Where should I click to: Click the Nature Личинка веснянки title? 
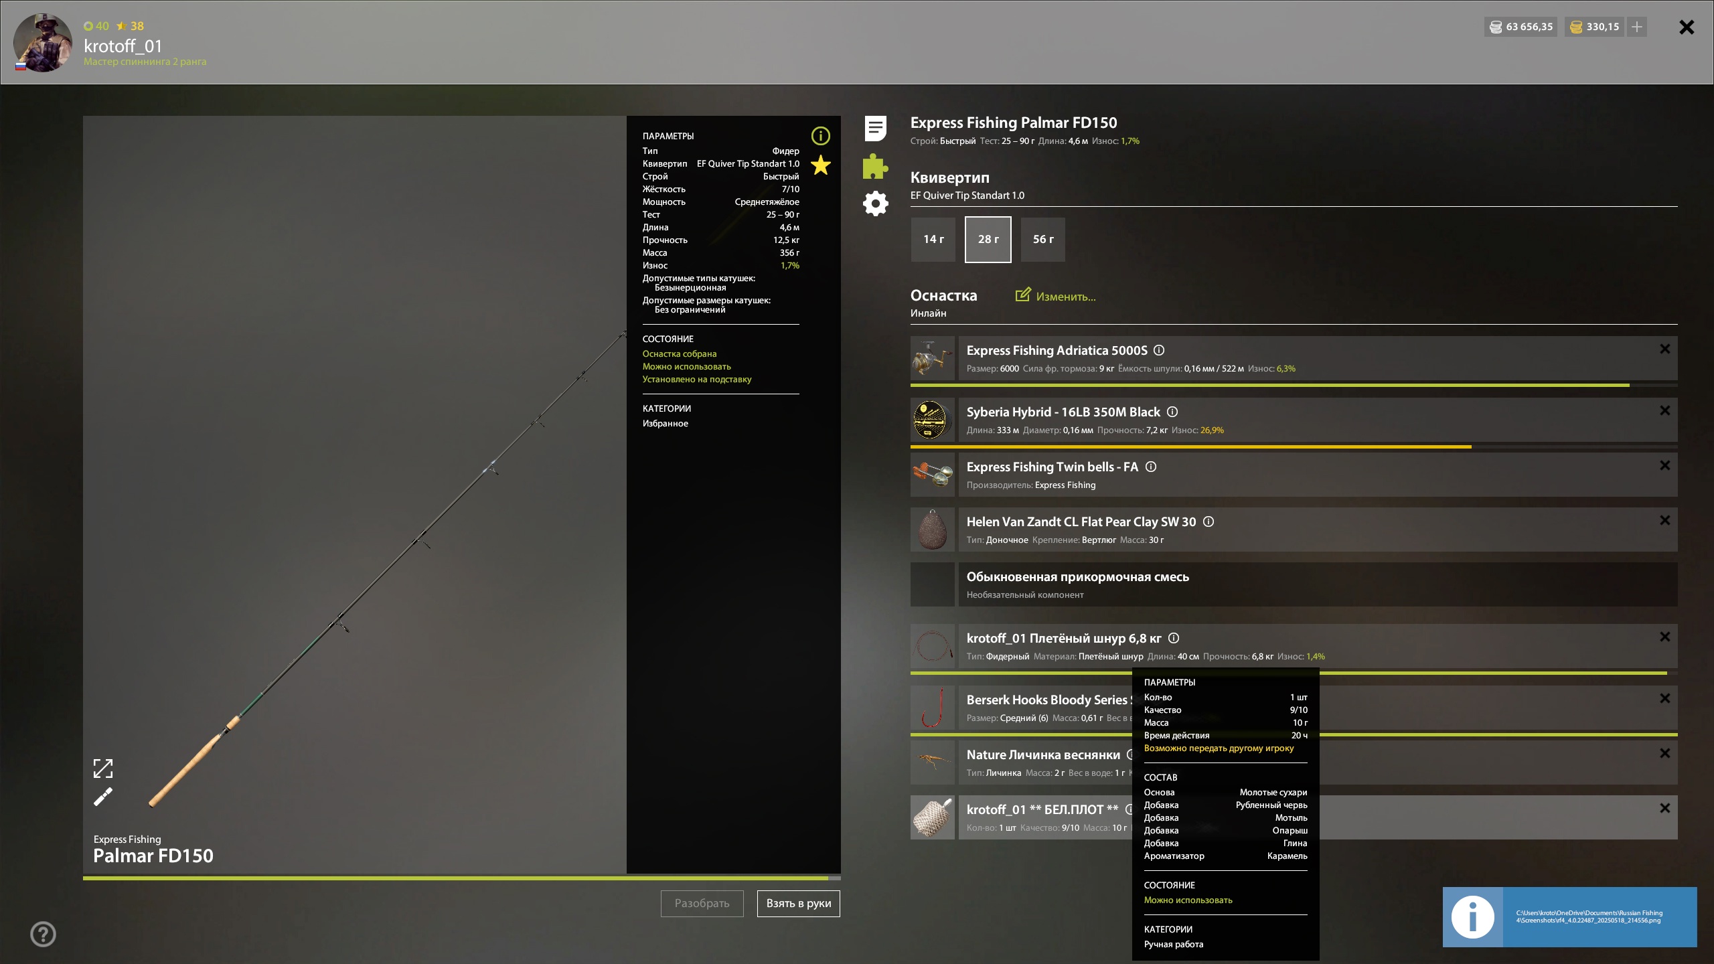[x=1043, y=754]
